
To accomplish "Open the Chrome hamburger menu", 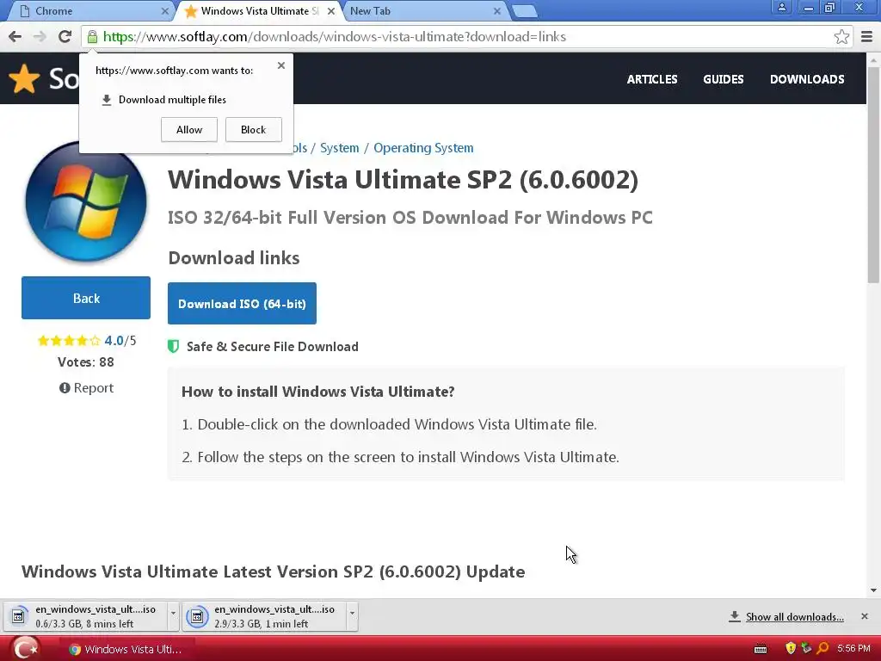I will click(866, 37).
